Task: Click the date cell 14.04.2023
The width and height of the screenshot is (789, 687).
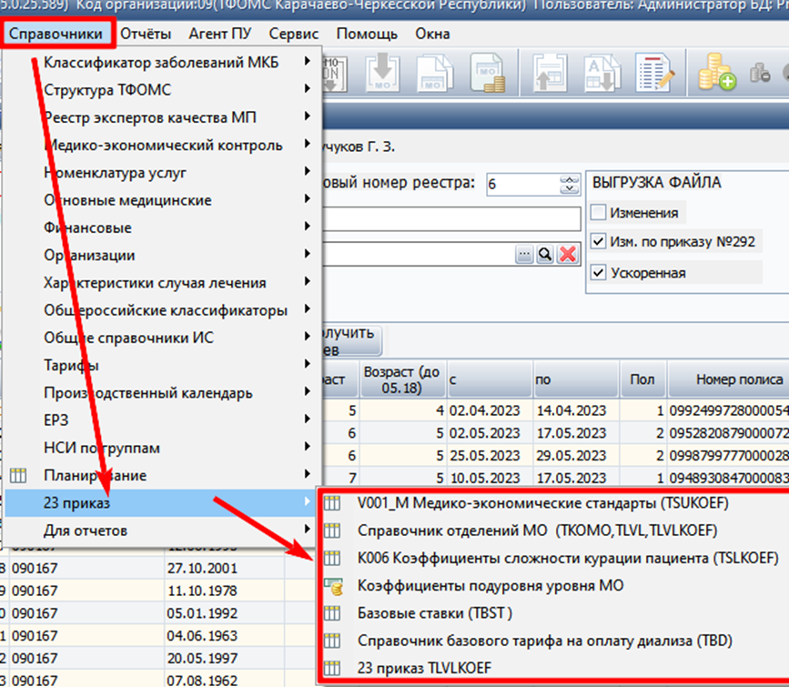Action: coord(576,410)
